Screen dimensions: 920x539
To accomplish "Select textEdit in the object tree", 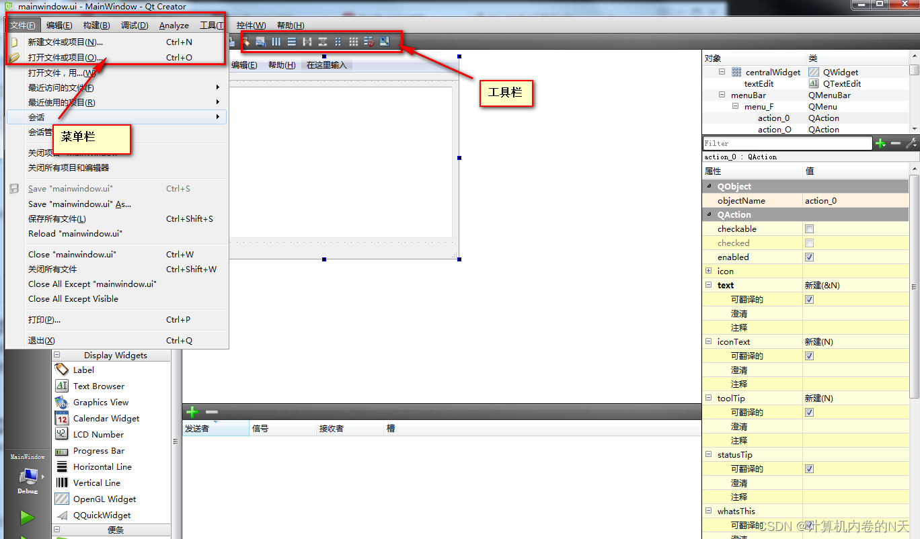I will click(759, 84).
